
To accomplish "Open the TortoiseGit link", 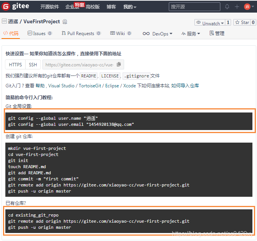I will click(90, 86).
